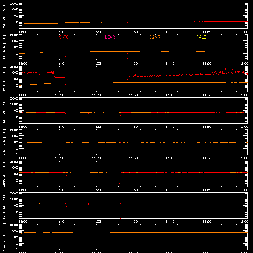Click 11:40 time label below 2695 MHz plot
253x253 pixels.
[170, 158]
